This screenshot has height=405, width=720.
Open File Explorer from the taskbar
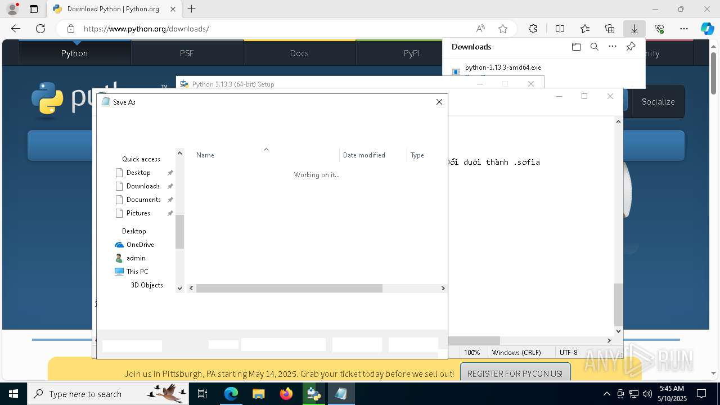[258, 394]
